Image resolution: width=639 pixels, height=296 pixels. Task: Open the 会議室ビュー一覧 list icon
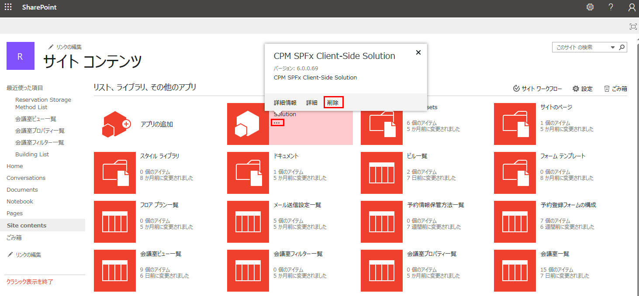point(115,271)
